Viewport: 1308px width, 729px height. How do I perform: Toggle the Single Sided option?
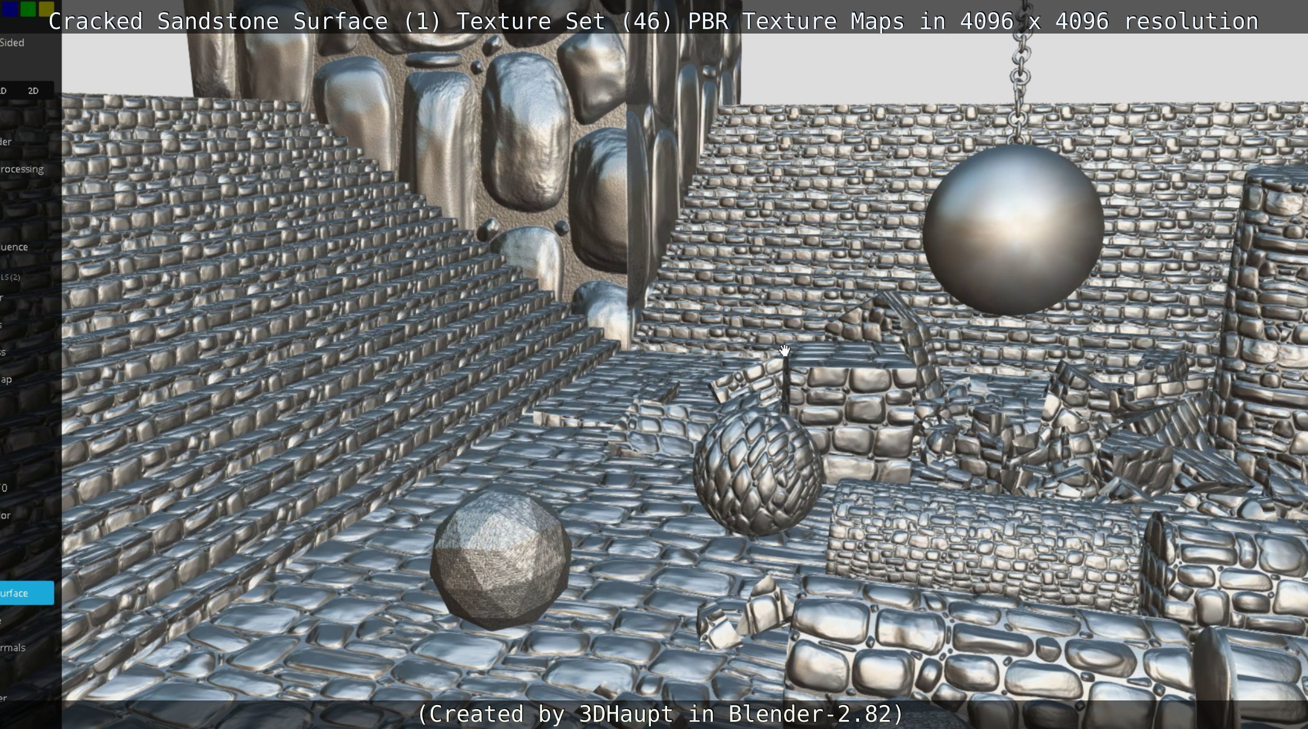(x=13, y=43)
